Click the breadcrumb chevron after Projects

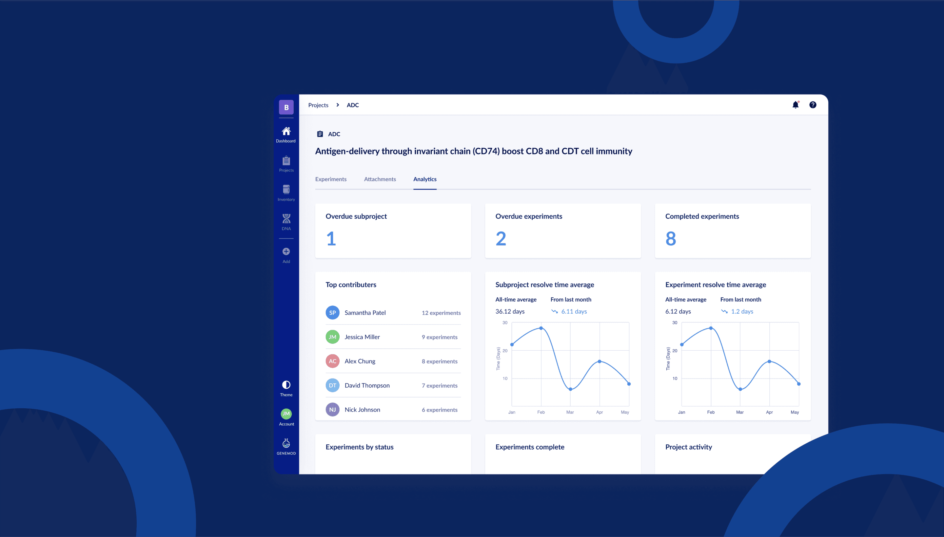pos(337,105)
